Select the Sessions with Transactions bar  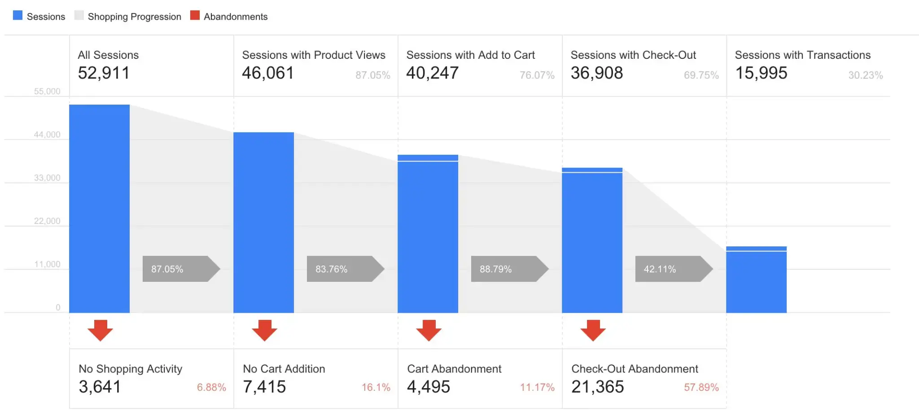(756, 280)
